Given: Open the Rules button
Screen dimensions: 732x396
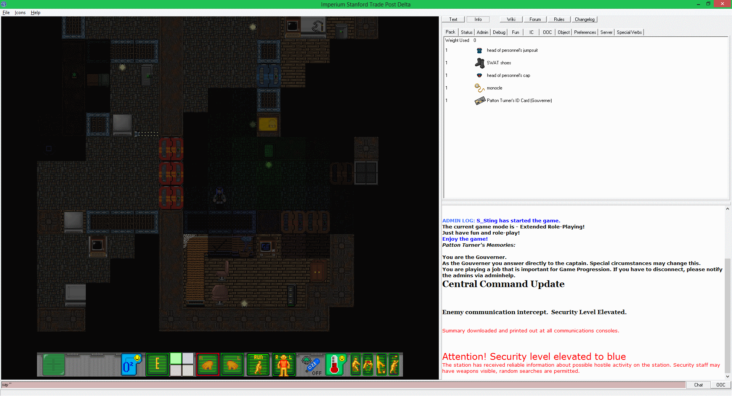Looking at the screenshot, I should tap(559, 19).
